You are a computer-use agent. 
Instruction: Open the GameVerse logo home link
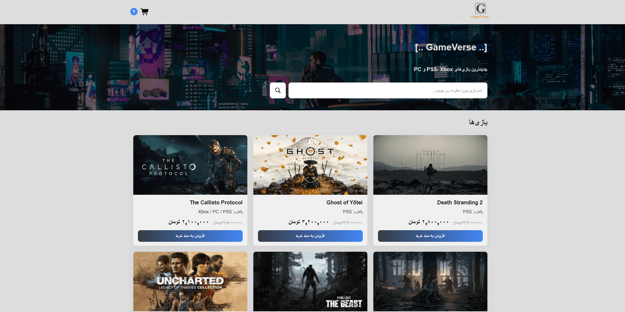[480, 11]
